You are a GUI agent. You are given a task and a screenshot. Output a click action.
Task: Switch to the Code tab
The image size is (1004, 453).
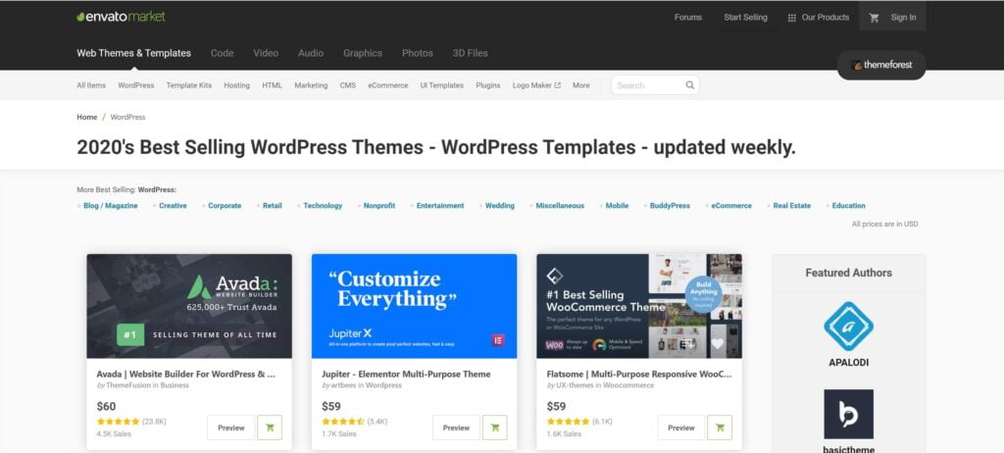(x=223, y=53)
